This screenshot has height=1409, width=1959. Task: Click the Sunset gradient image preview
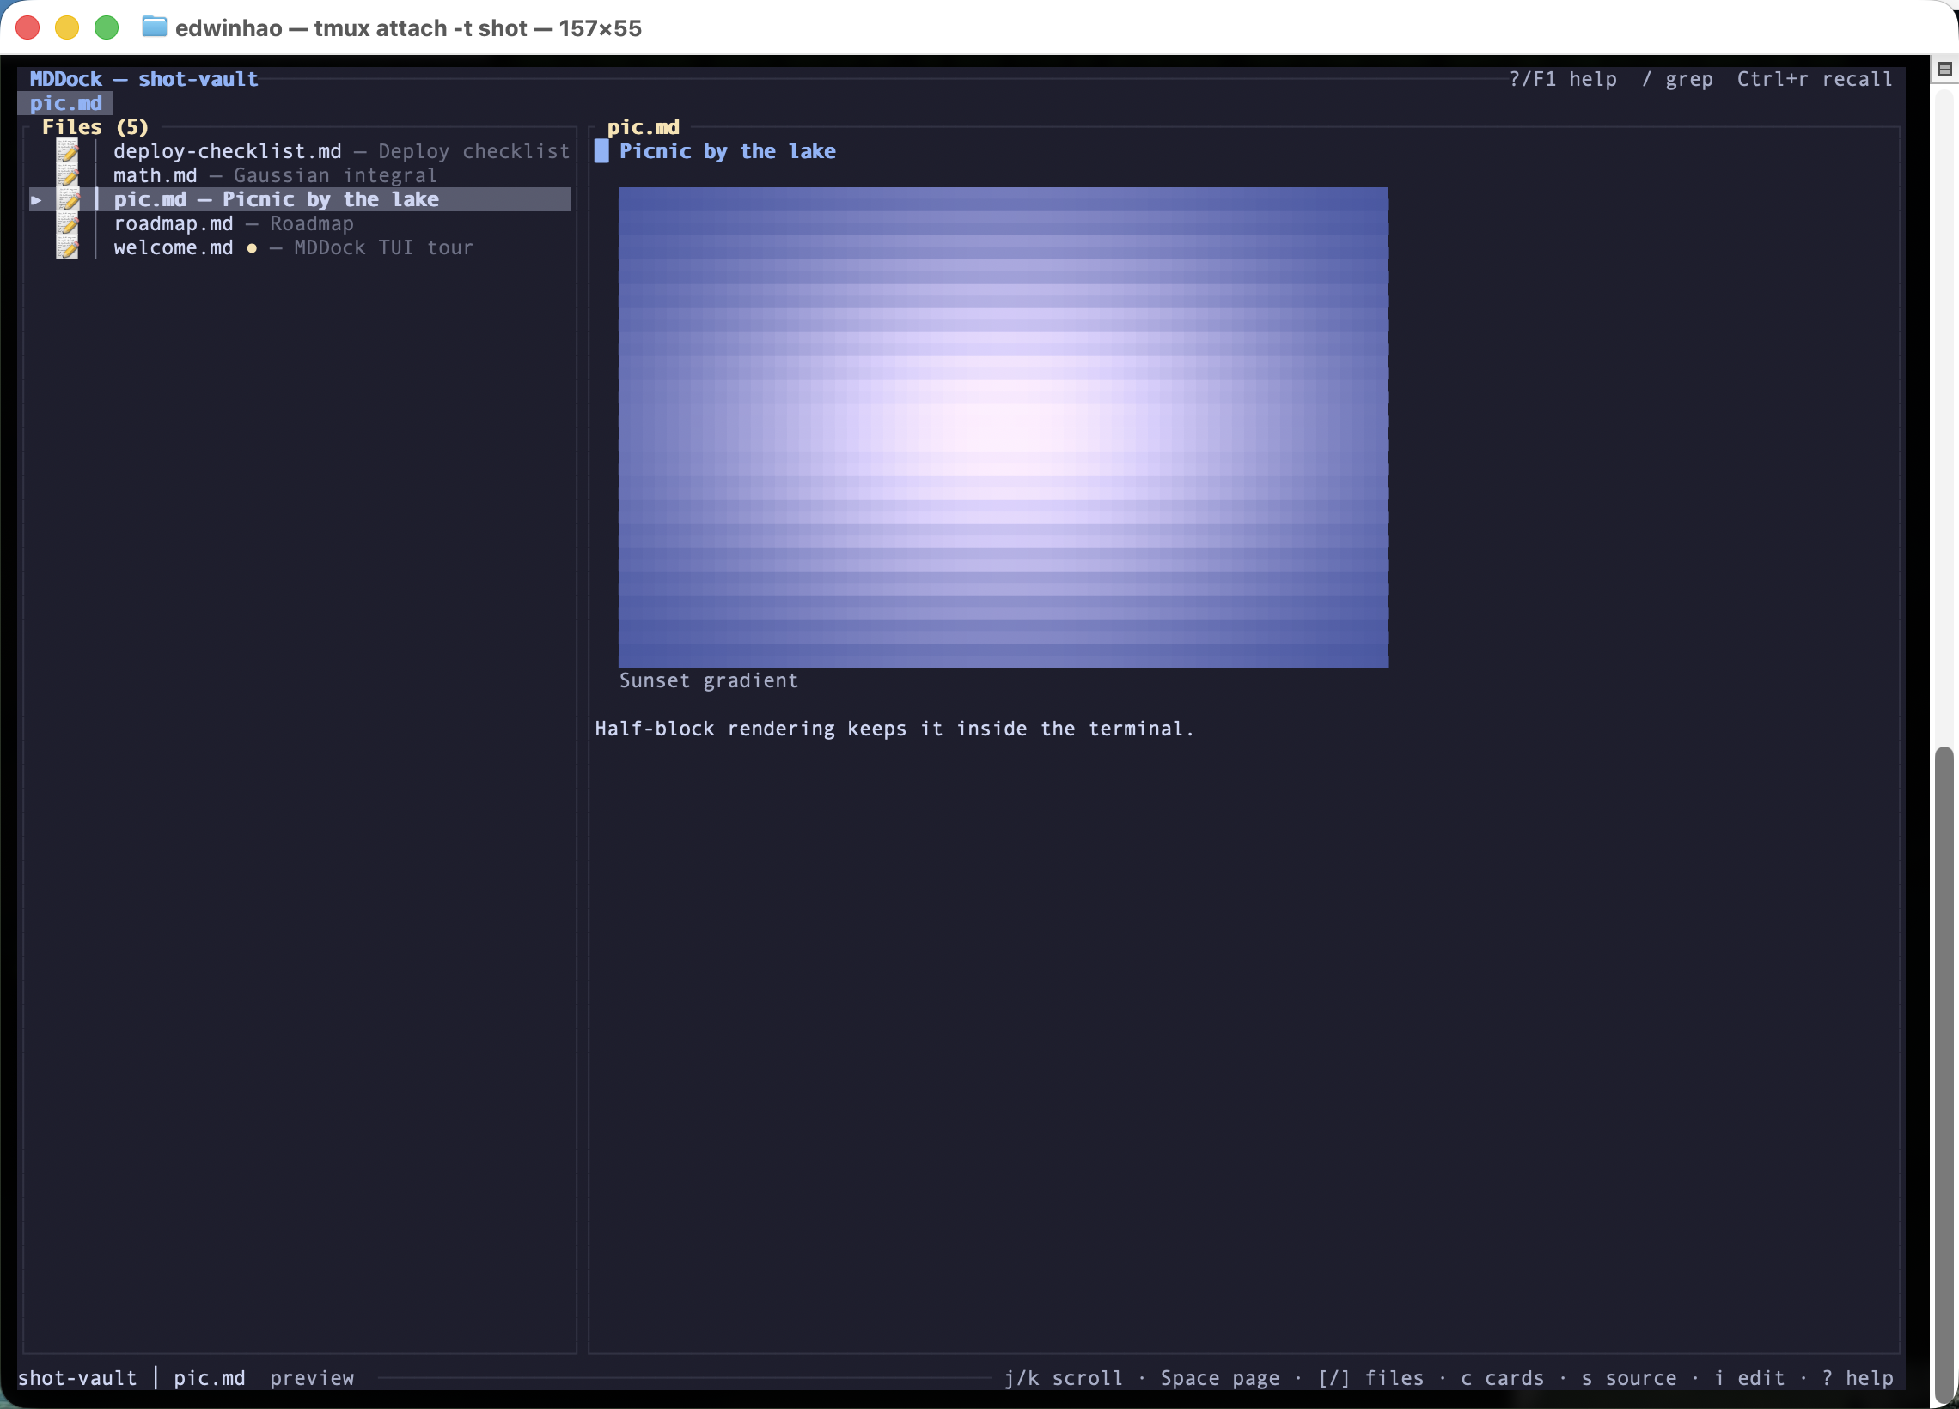(1003, 428)
